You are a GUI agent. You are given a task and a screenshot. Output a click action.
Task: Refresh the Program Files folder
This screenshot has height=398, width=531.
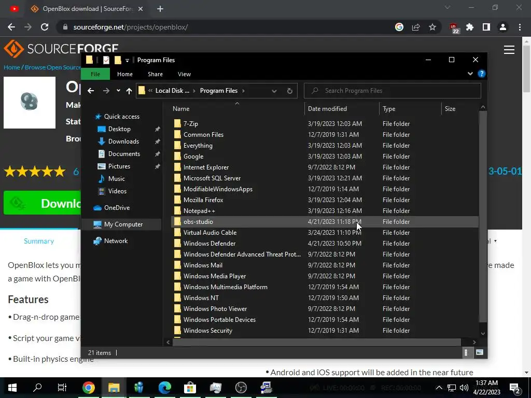[289, 91]
